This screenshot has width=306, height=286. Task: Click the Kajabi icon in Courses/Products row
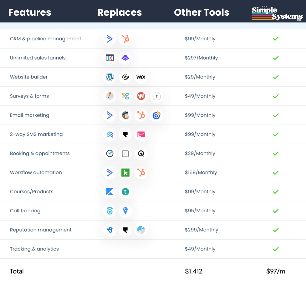(x=110, y=192)
